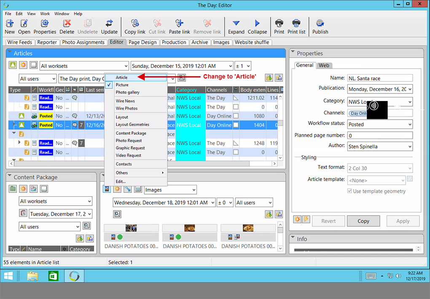Click the Apply button

403,221
